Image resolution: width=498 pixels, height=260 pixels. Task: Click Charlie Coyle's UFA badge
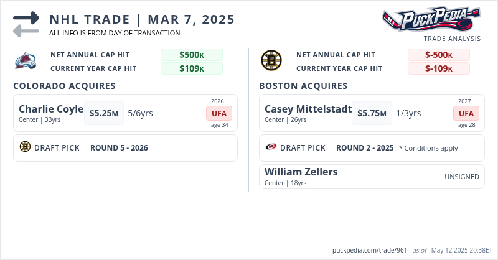(219, 113)
